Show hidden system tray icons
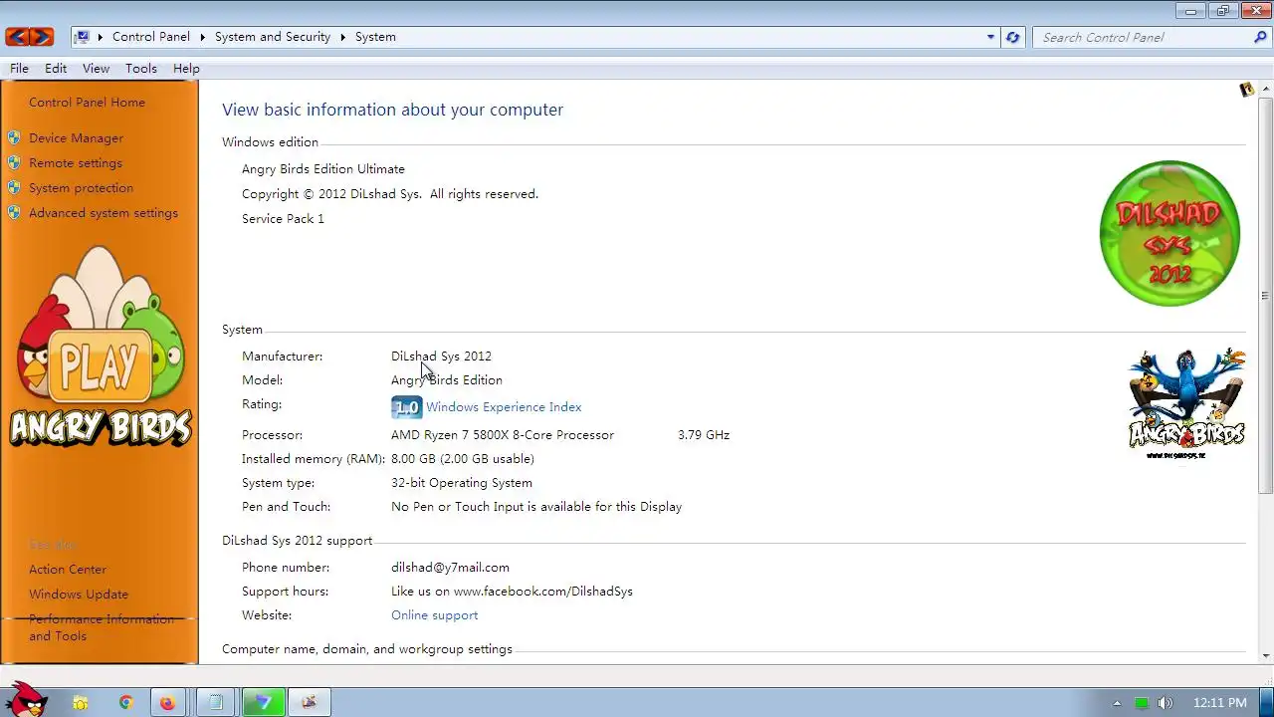 tap(1117, 703)
